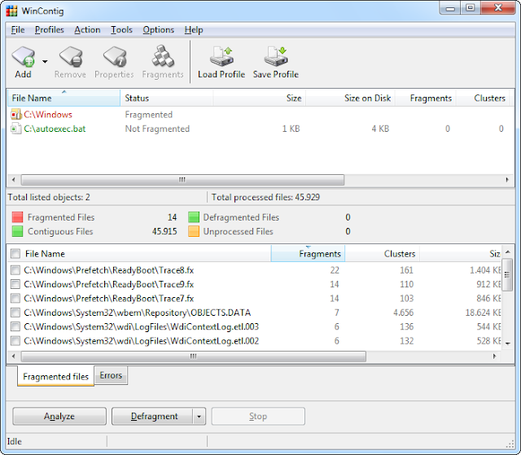Select the C:\autoexec.bat row
Screen dimensions: 521x455
coord(259,129)
